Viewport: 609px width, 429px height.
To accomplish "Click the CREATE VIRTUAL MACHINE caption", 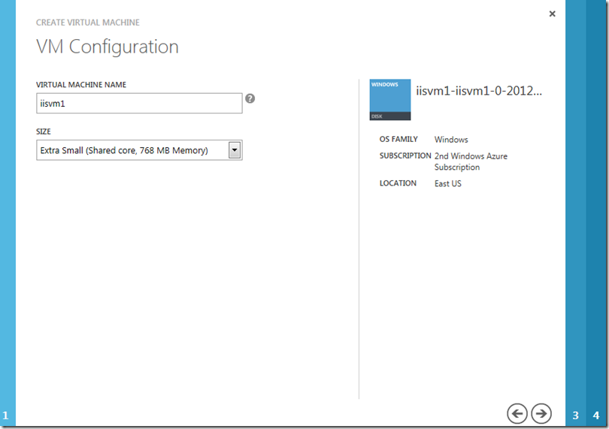I will point(88,23).
